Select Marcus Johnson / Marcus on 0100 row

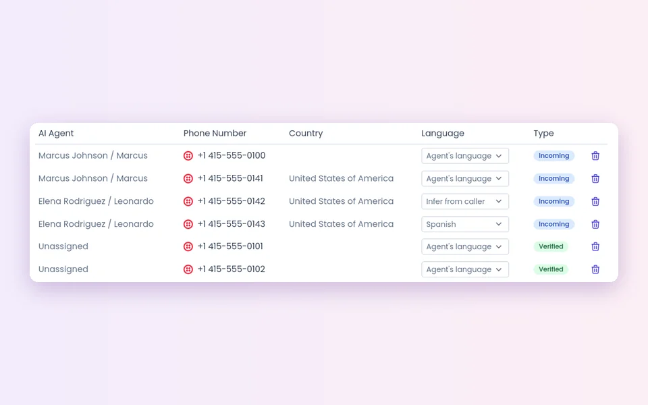pos(93,156)
